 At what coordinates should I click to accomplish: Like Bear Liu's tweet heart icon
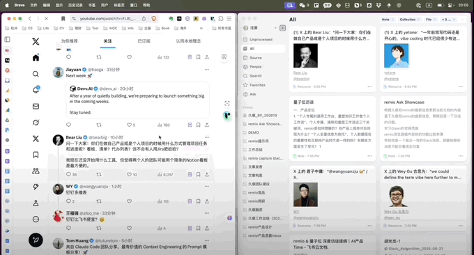click(129, 174)
